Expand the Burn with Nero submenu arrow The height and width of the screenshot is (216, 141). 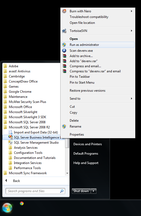132,11
